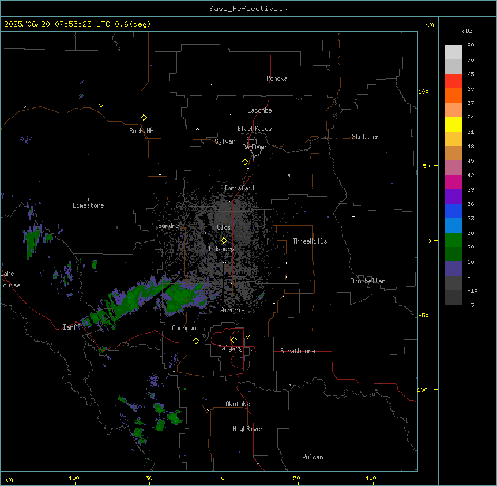Select the HighRiver map label

[x=248, y=429]
